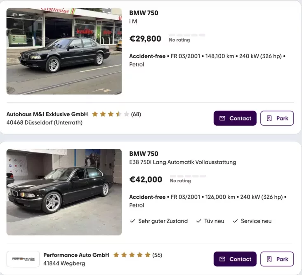This screenshot has height=275, width=302.
Task: Visit the Autohaus M&I Exklusive GmbH dealer page
Action: coord(47,114)
